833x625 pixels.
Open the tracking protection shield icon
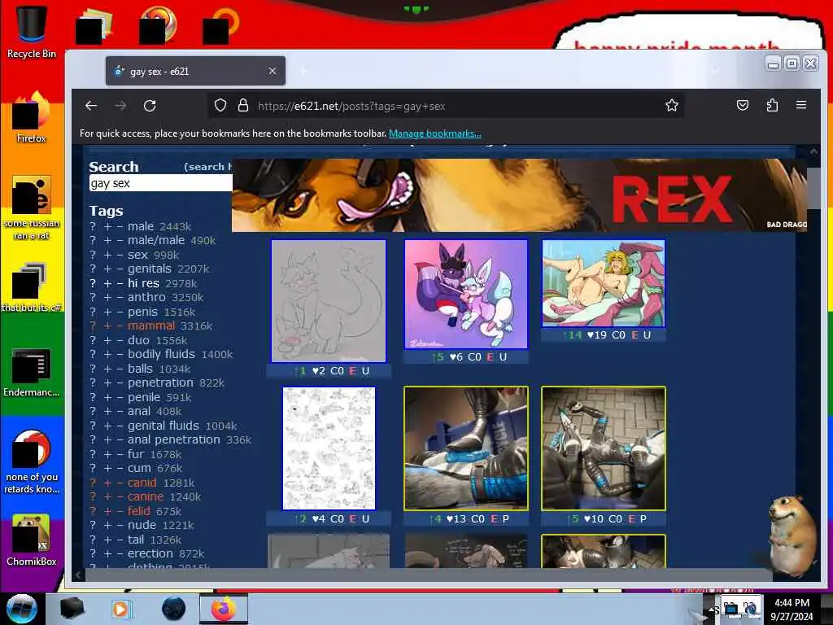pyautogui.click(x=220, y=105)
